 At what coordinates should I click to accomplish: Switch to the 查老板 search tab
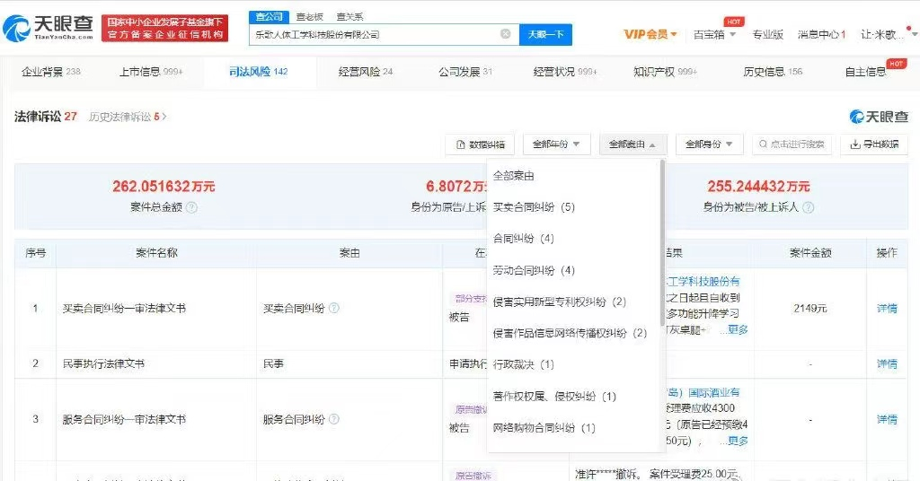pos(309,16)
